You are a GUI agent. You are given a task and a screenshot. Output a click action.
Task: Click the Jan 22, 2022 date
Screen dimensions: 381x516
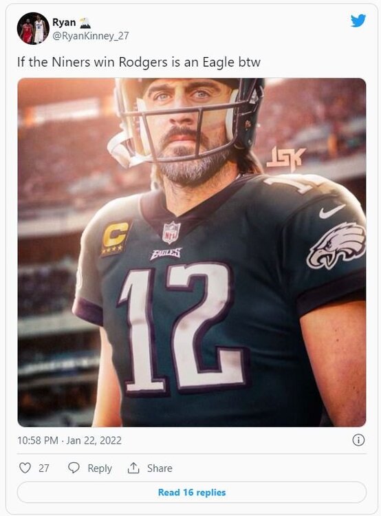tap(94, 440)
